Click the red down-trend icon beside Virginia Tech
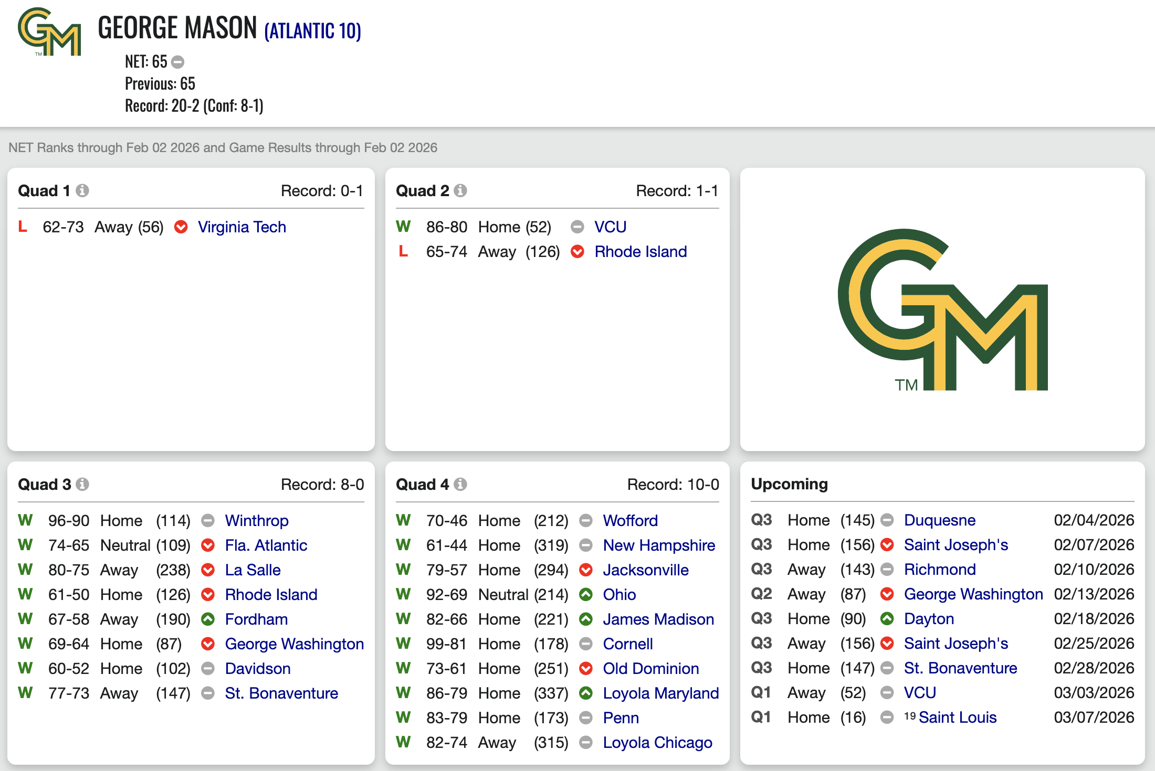The image size is (1155, 771). tap(181, 227)
